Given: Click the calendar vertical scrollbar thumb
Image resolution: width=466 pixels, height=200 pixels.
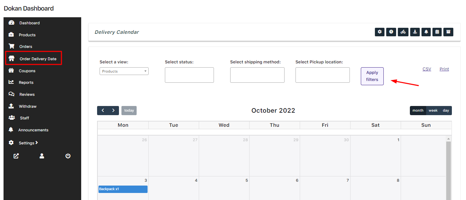Looking at the screenshot, I should coord(449,171).
